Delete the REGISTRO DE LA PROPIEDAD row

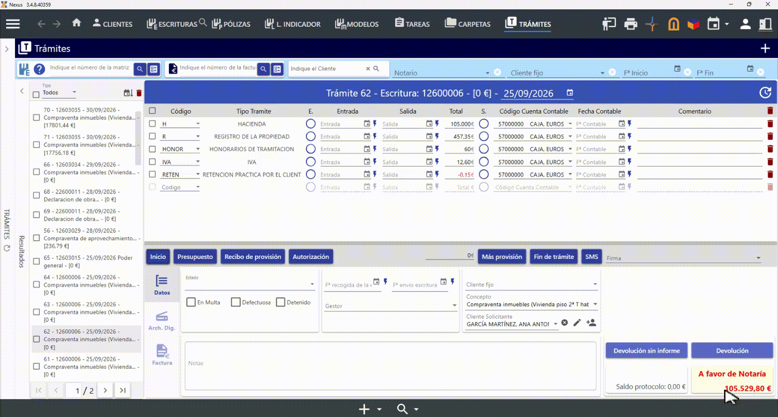pyautogui.click(x=770, y=137)
